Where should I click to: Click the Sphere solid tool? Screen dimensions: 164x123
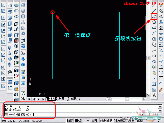click(23, 11)
